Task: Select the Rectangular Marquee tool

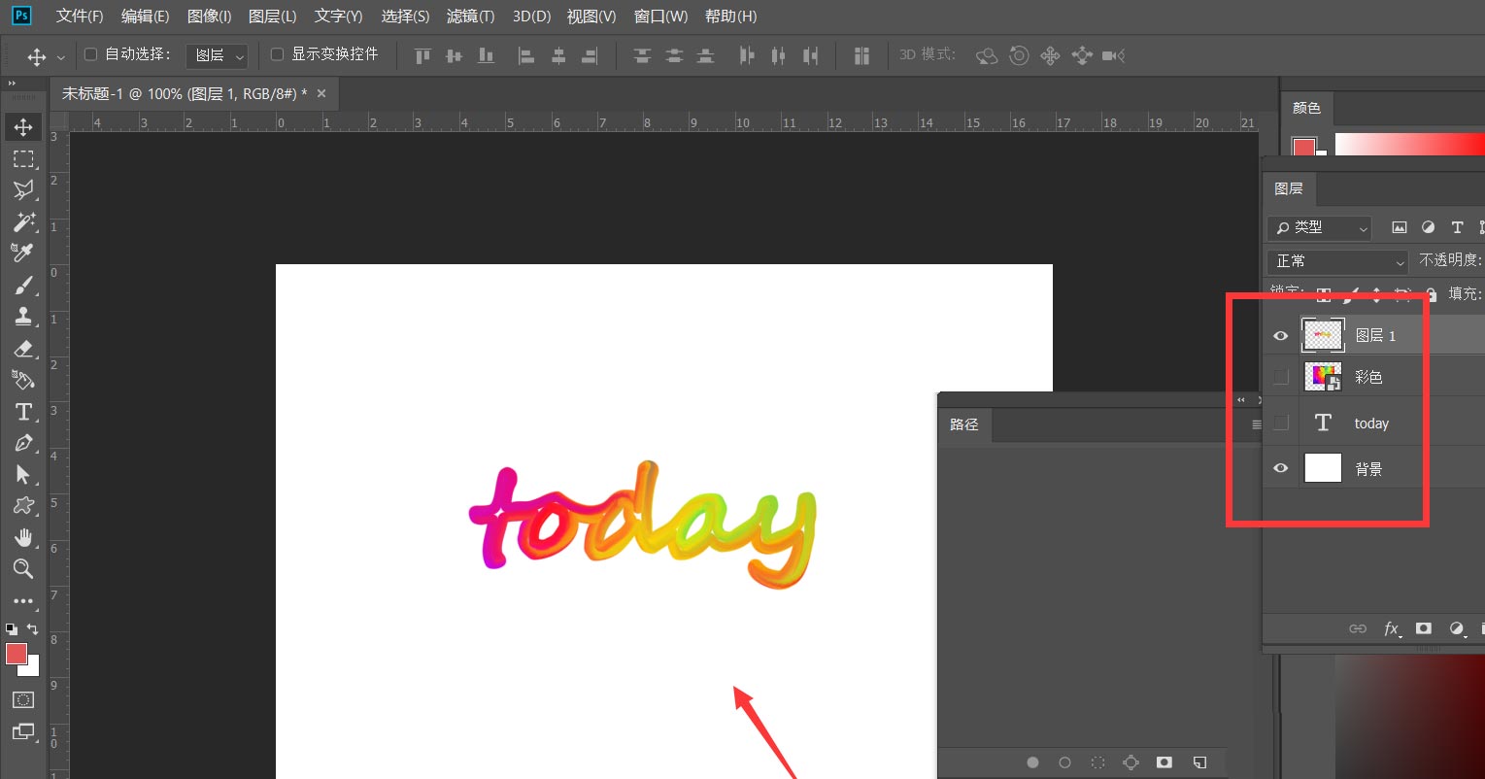Action: [23, 158]
